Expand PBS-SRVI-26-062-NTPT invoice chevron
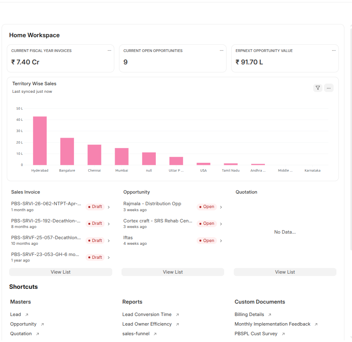The height and width of the screenshot is (342, 352). tap(109, 207)
